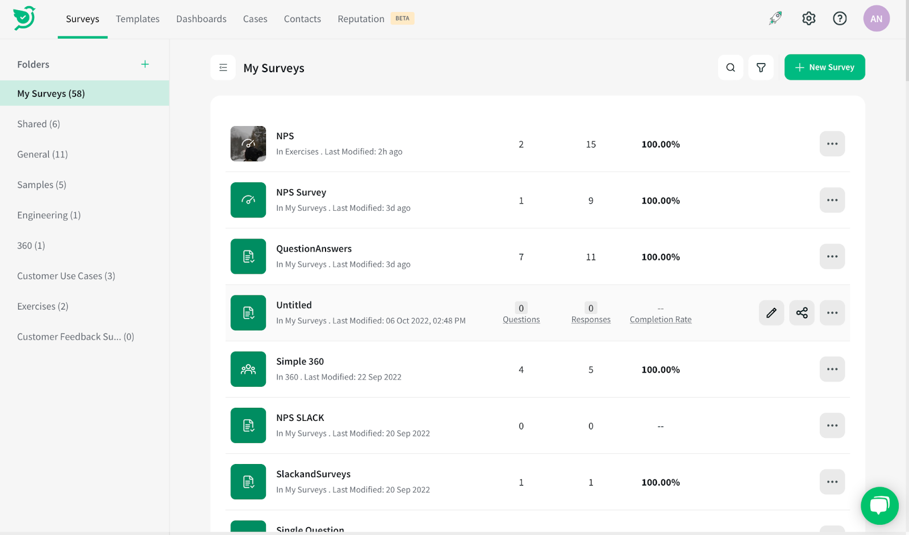This screenshot has width=909, height=535.
Task: Open the NPS SLACK survey title
Action: pyautogui.click(x=300, y=417)
